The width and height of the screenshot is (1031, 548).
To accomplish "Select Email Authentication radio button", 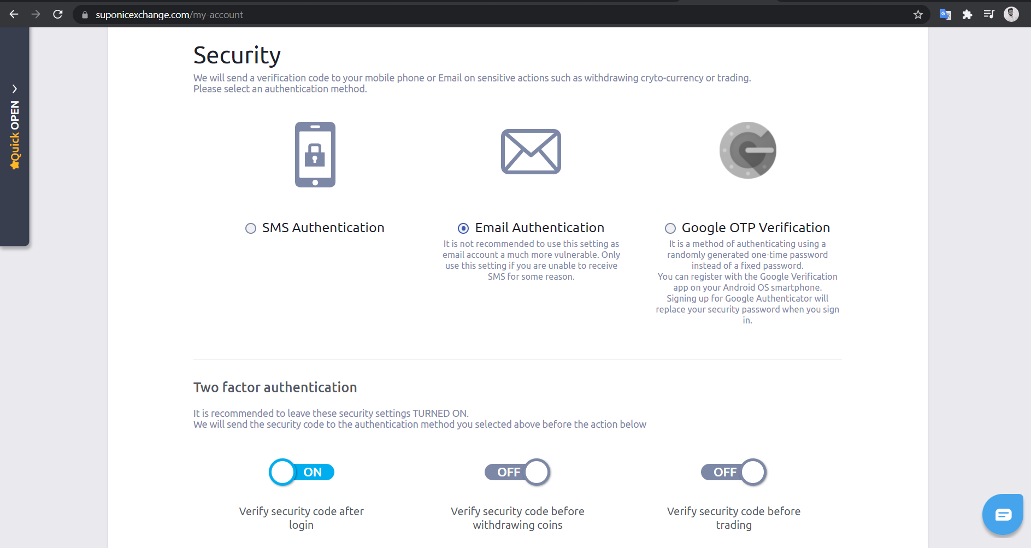I will tap(463, 228).
